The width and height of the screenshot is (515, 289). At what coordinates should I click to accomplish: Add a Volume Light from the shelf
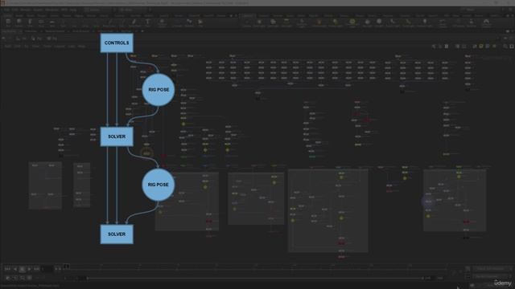pyautogui.click(x=319, y=22)
